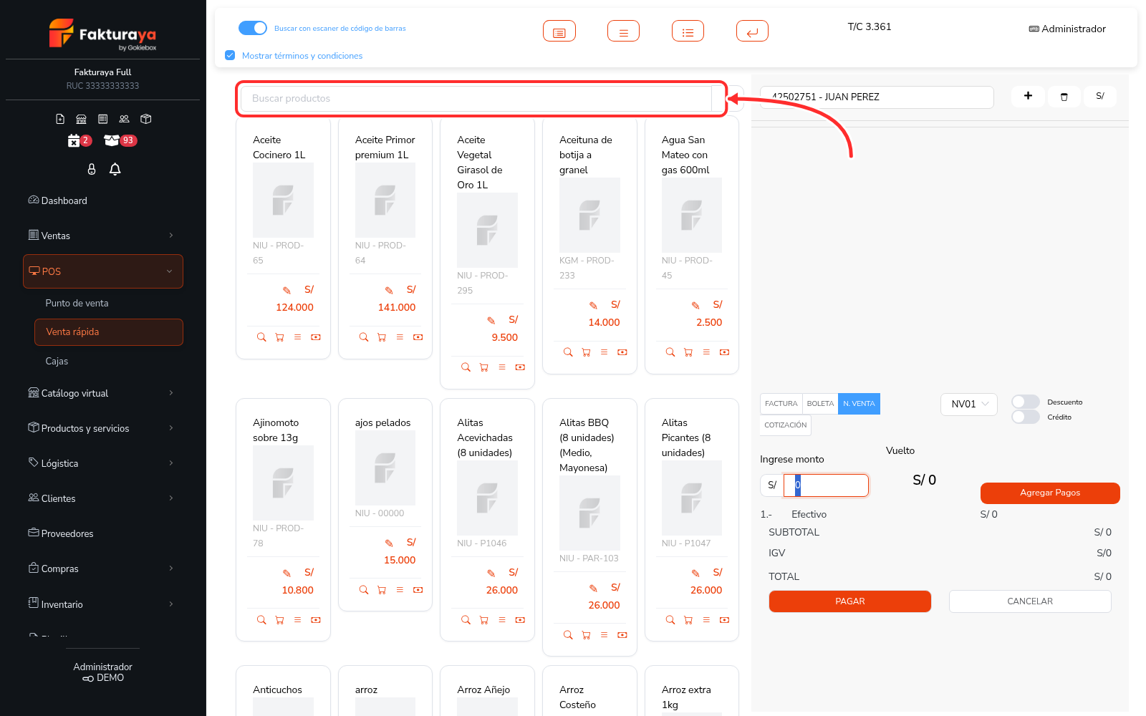Click the list icon on Aceite Primor premium 1L card

pyautogui.click(x=400, y=337)
